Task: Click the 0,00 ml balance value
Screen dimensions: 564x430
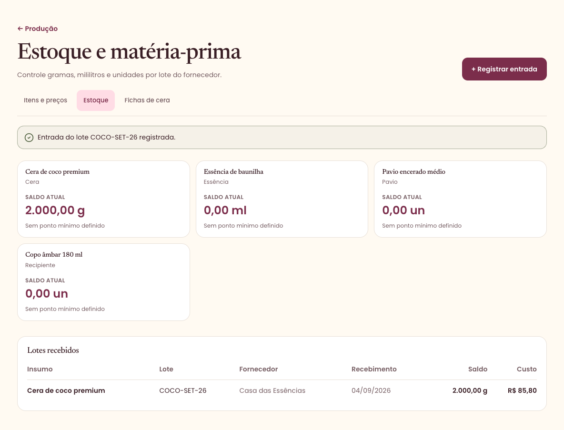Action: (225, 210)
